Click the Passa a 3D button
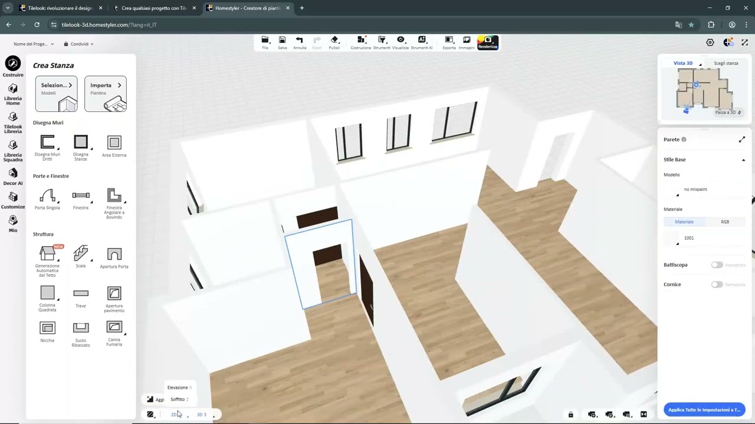Viewport: 755px width, 424px height. click(728, 112)
